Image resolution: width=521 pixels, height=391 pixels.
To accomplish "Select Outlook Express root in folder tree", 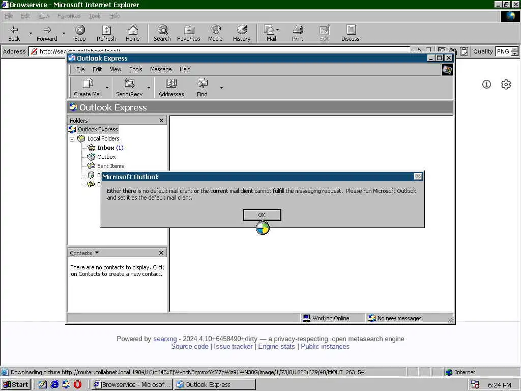I will click(98, 129).
